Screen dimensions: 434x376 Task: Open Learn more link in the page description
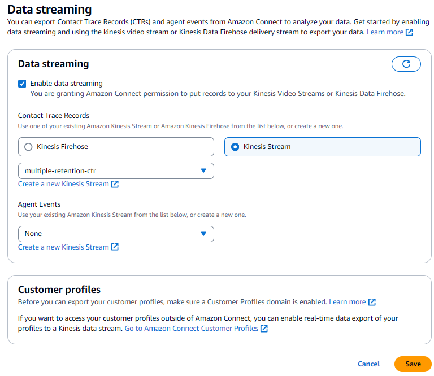(385, 32)
